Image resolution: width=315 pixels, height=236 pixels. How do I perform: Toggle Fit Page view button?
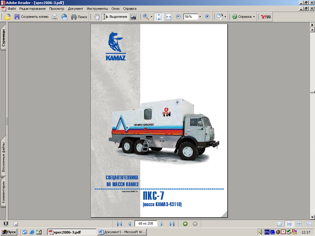[159, 17]
